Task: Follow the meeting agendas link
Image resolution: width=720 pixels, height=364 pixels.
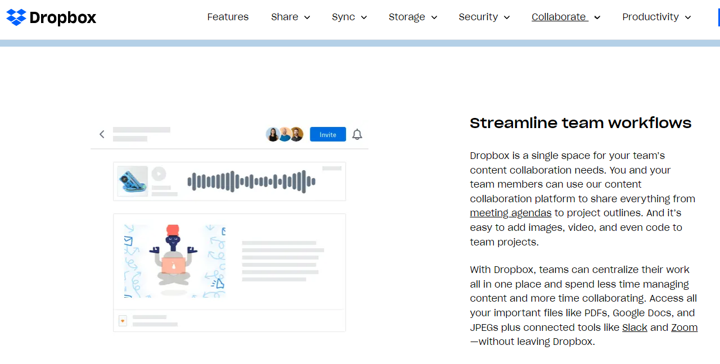Action: pos(511,213)
